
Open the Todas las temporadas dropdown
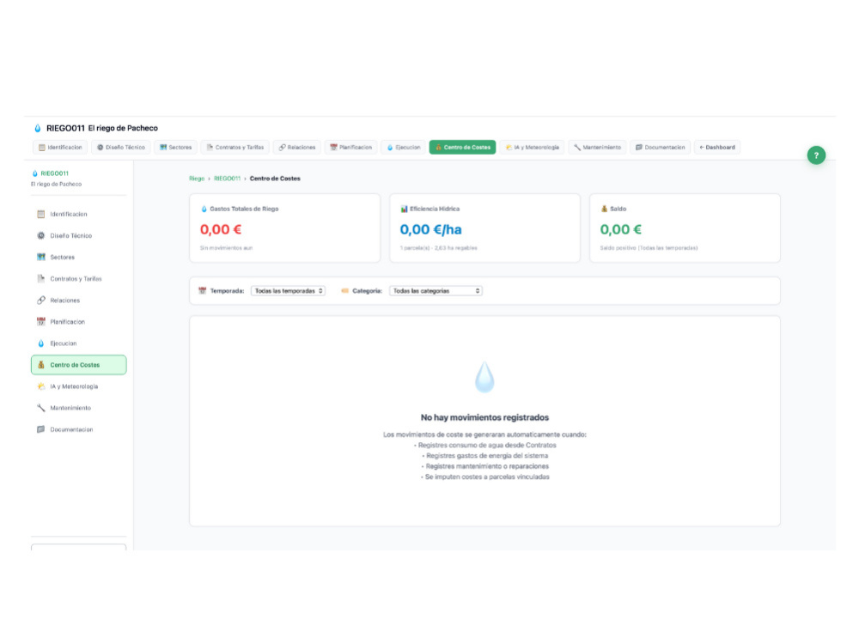pyautogui.click(x=288, y=291)
